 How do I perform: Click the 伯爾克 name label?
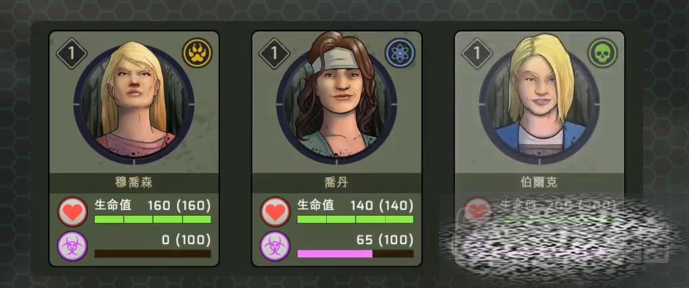click(x=539, y=183)
